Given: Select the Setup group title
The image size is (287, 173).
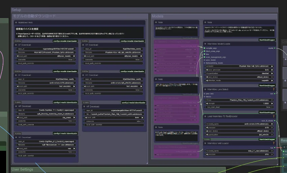Looking at the screenshot, I should coord(16,10).
